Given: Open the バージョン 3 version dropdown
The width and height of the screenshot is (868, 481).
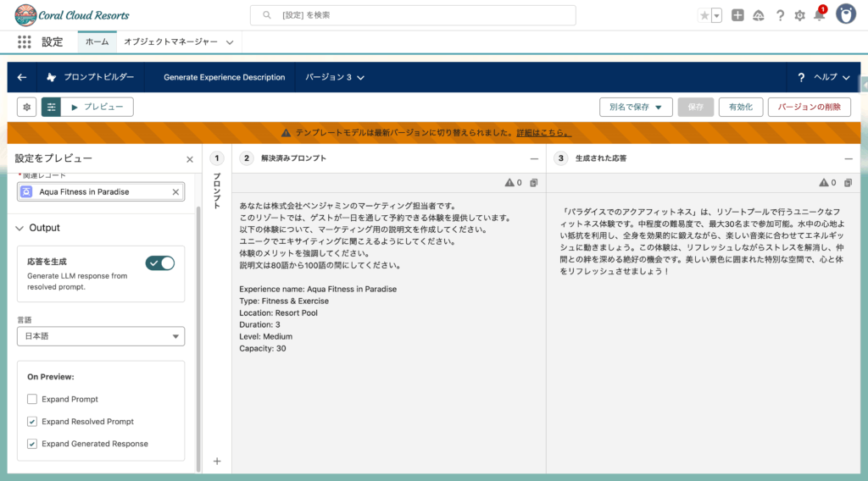Looking at the screenshot, I should (335, 77).
